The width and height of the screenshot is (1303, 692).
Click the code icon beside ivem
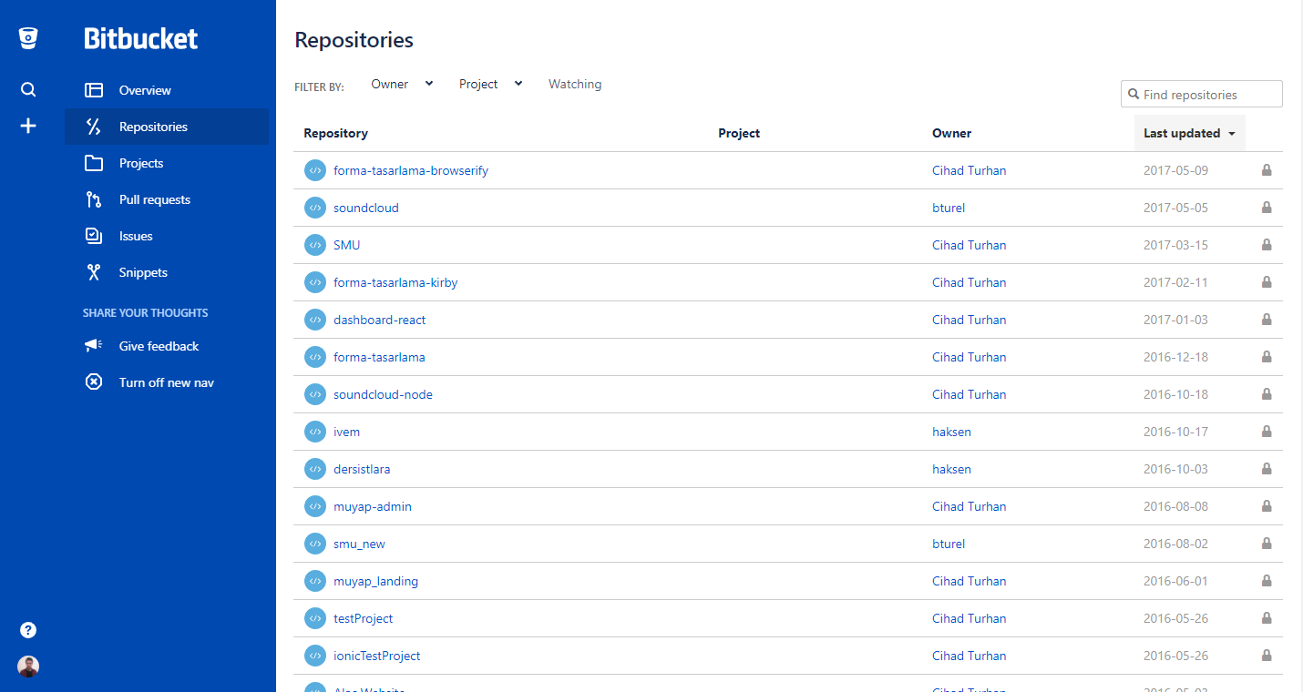pos(314,432)
